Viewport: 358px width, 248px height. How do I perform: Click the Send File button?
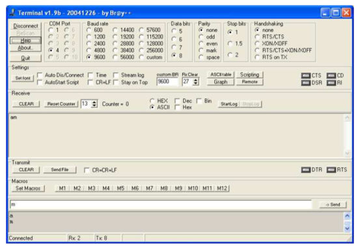pos(60,170)
